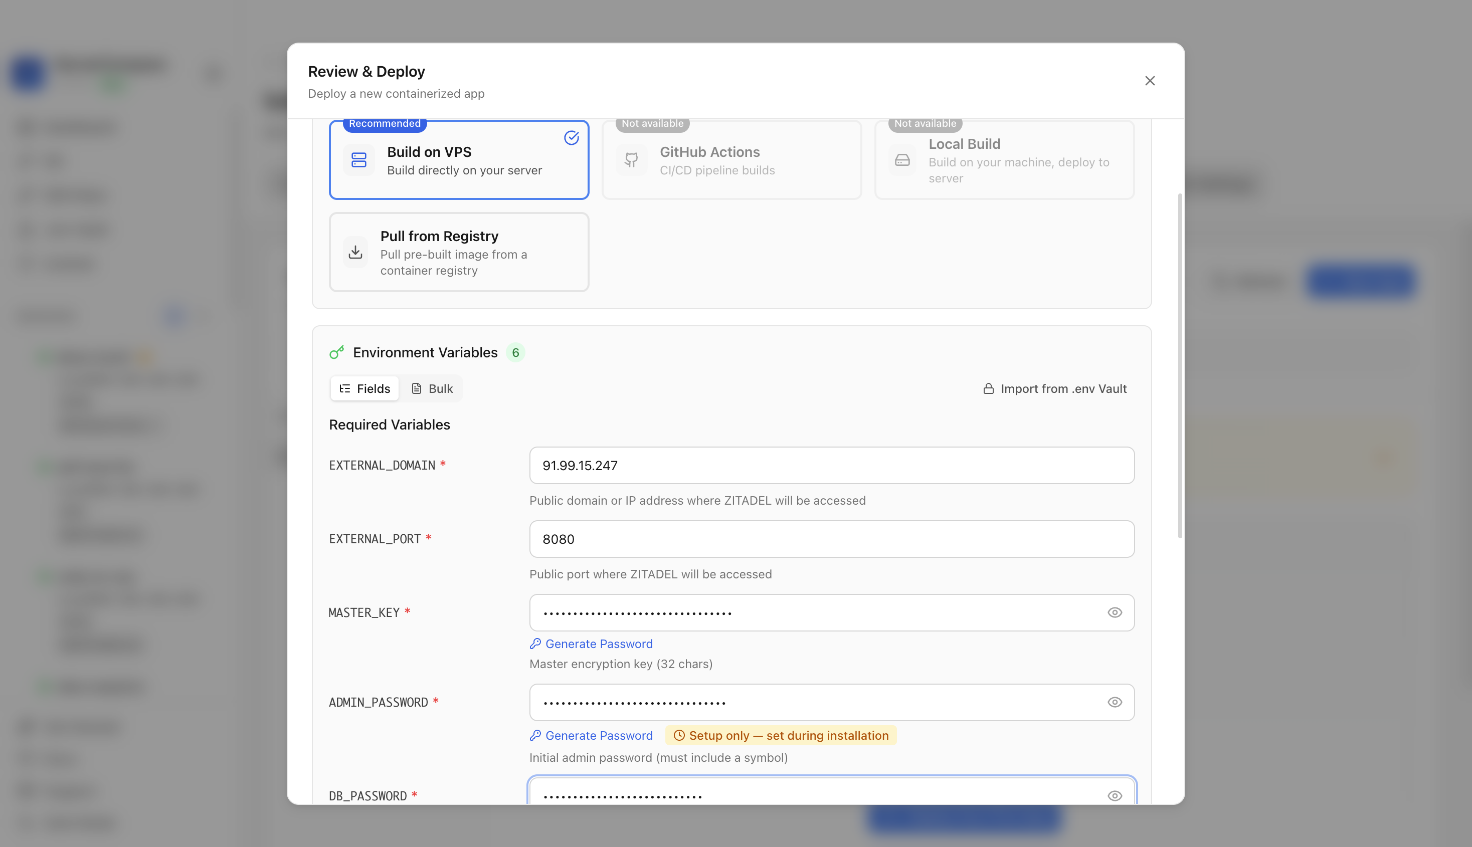Viewport: 1472px width, 847px height.
Task: Click the Public domain or IP hint text
Action: (x=697, y=501)
